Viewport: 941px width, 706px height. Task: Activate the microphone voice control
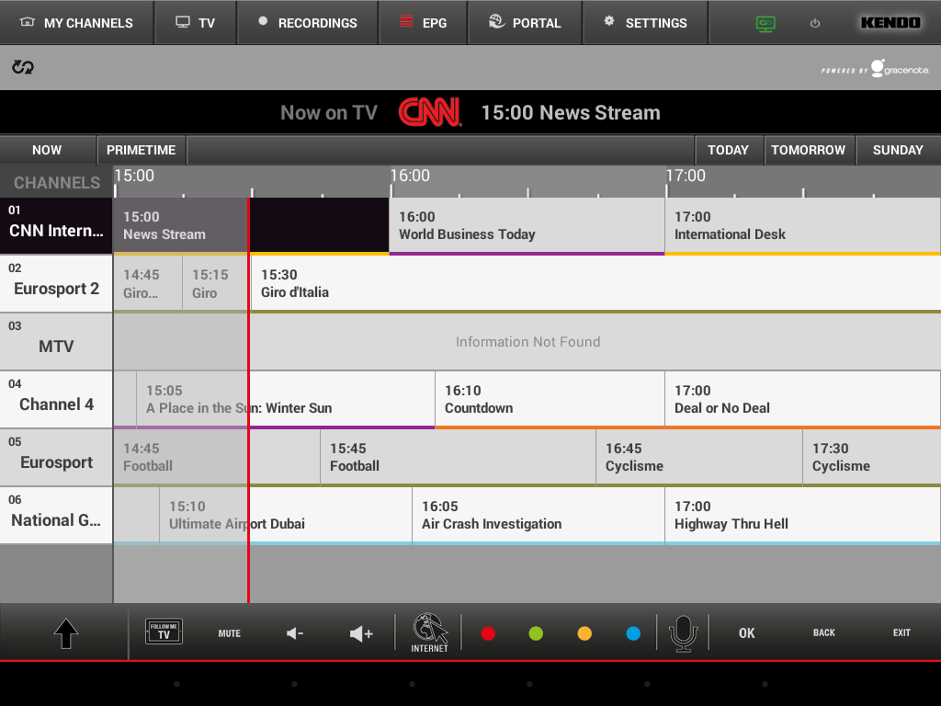tap(683, 633)
